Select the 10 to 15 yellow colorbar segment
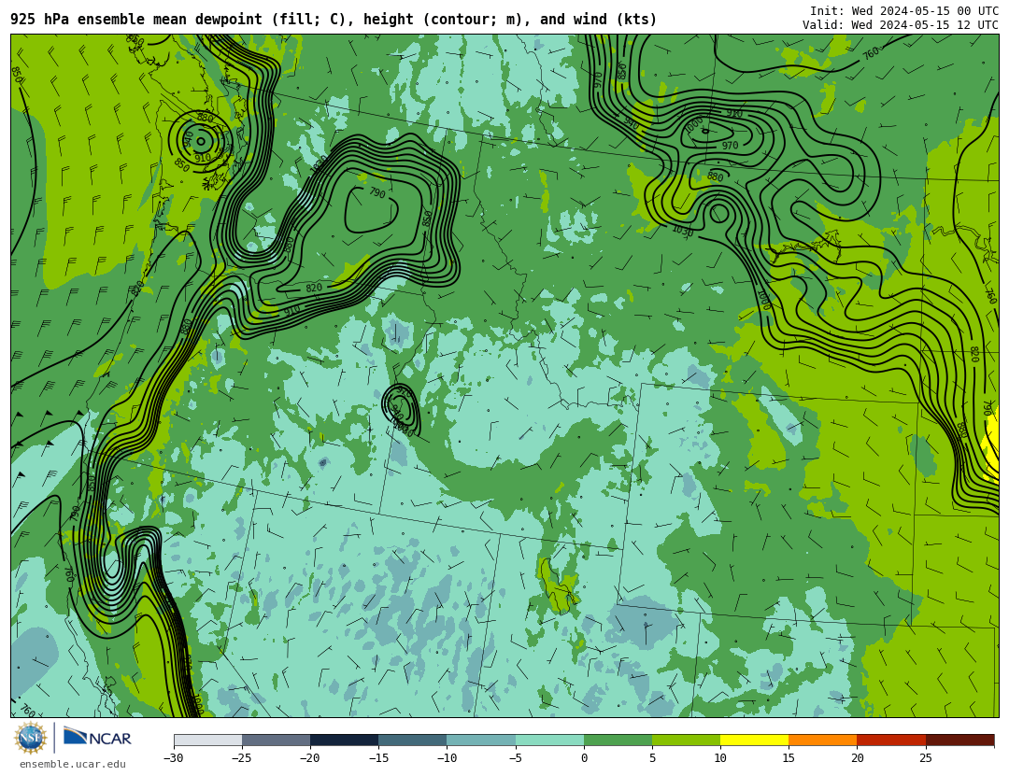Screen dimensions: 1009x776 [754, 740]
